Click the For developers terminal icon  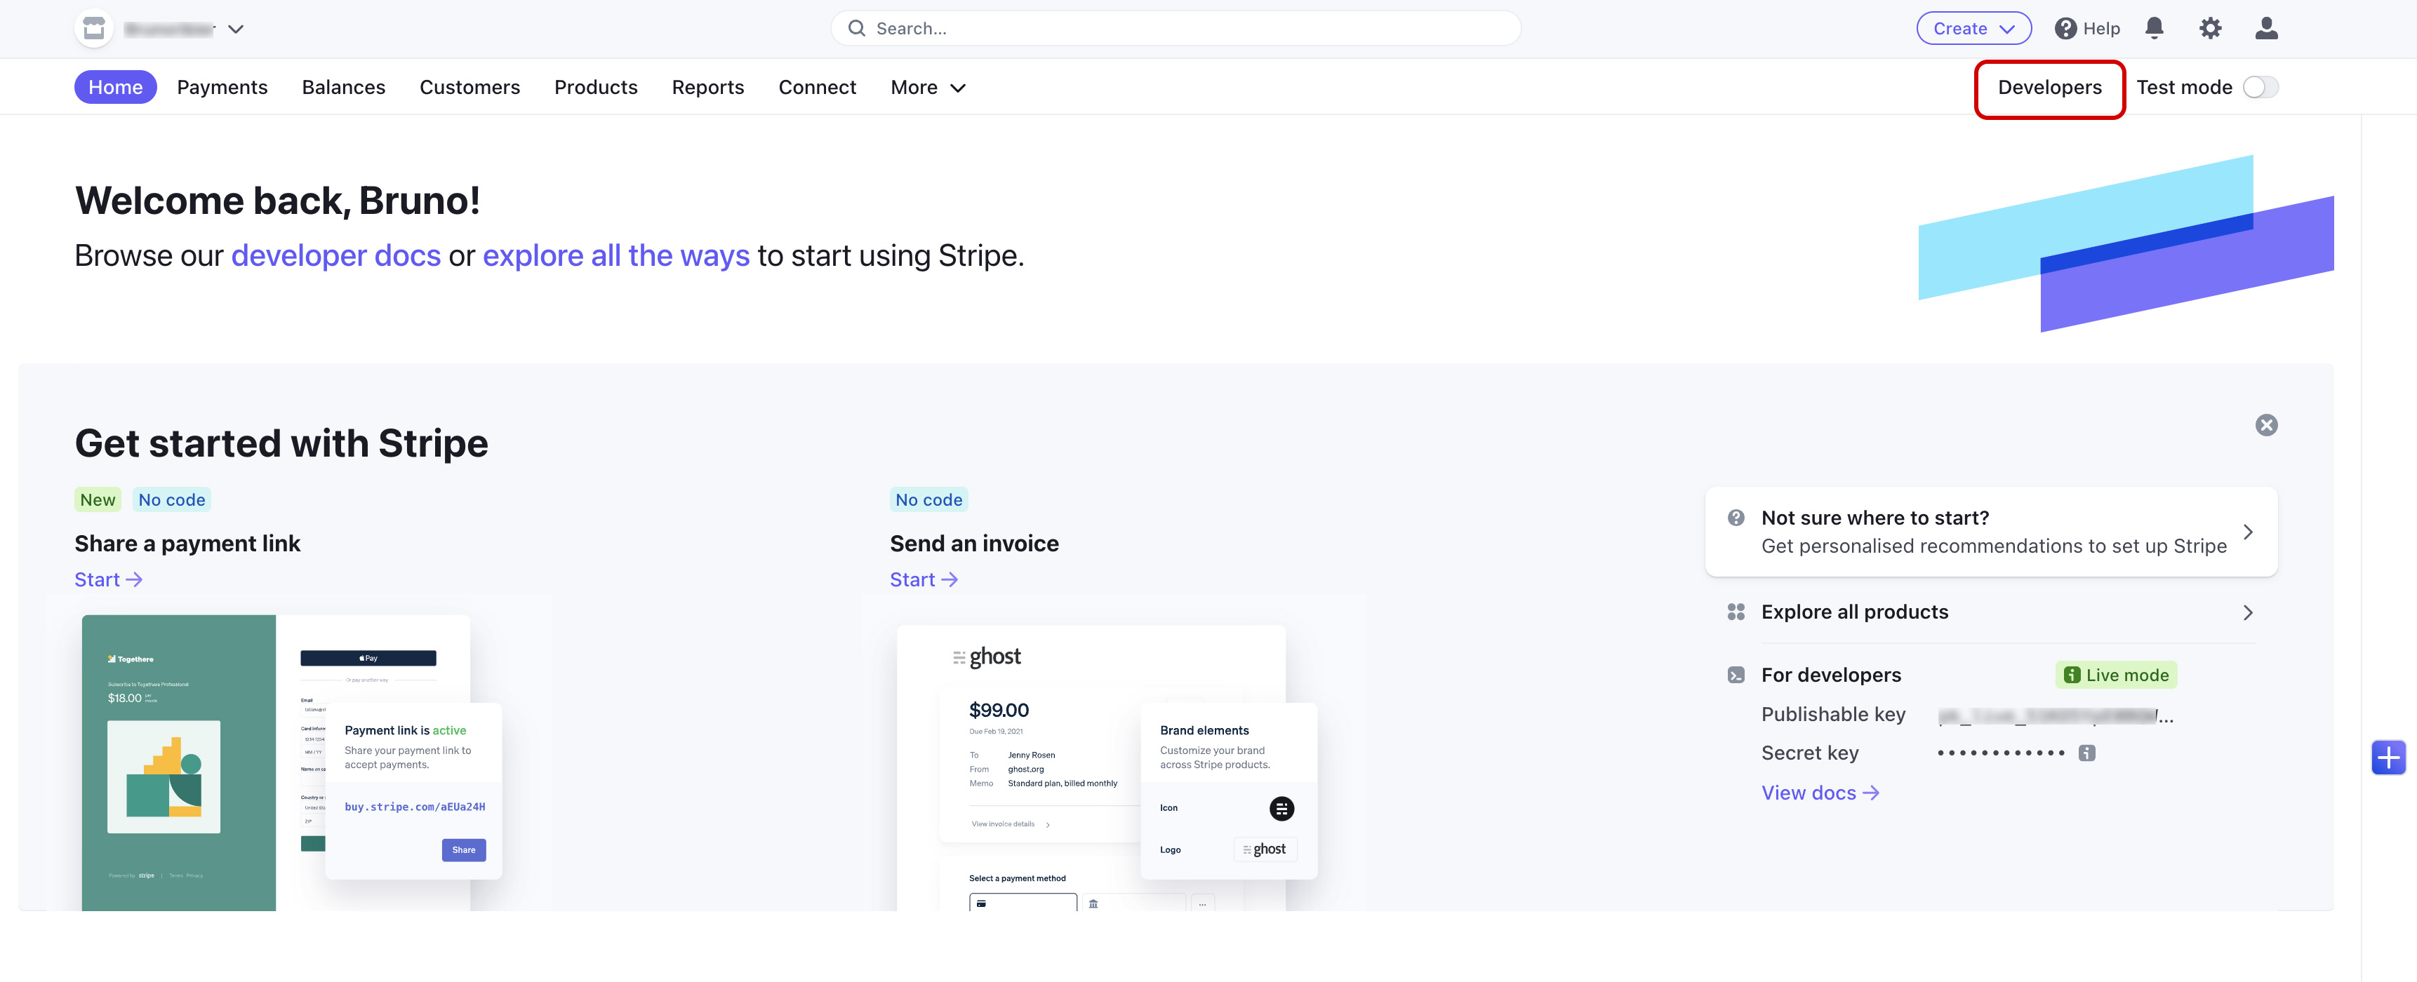point(1736,675)
